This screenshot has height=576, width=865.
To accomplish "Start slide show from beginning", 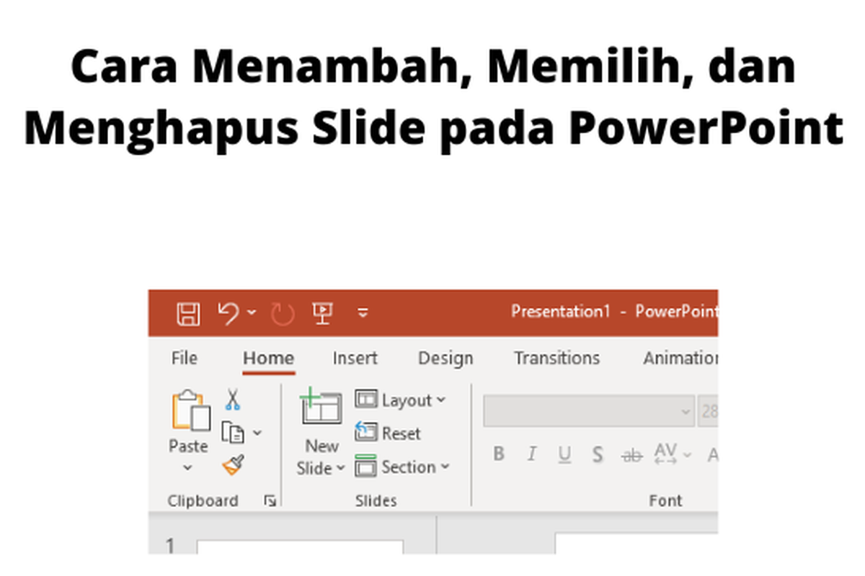I will (x=321, y=312).
